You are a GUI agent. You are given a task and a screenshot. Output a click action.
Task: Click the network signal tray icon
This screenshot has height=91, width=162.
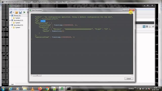[146, 89]
